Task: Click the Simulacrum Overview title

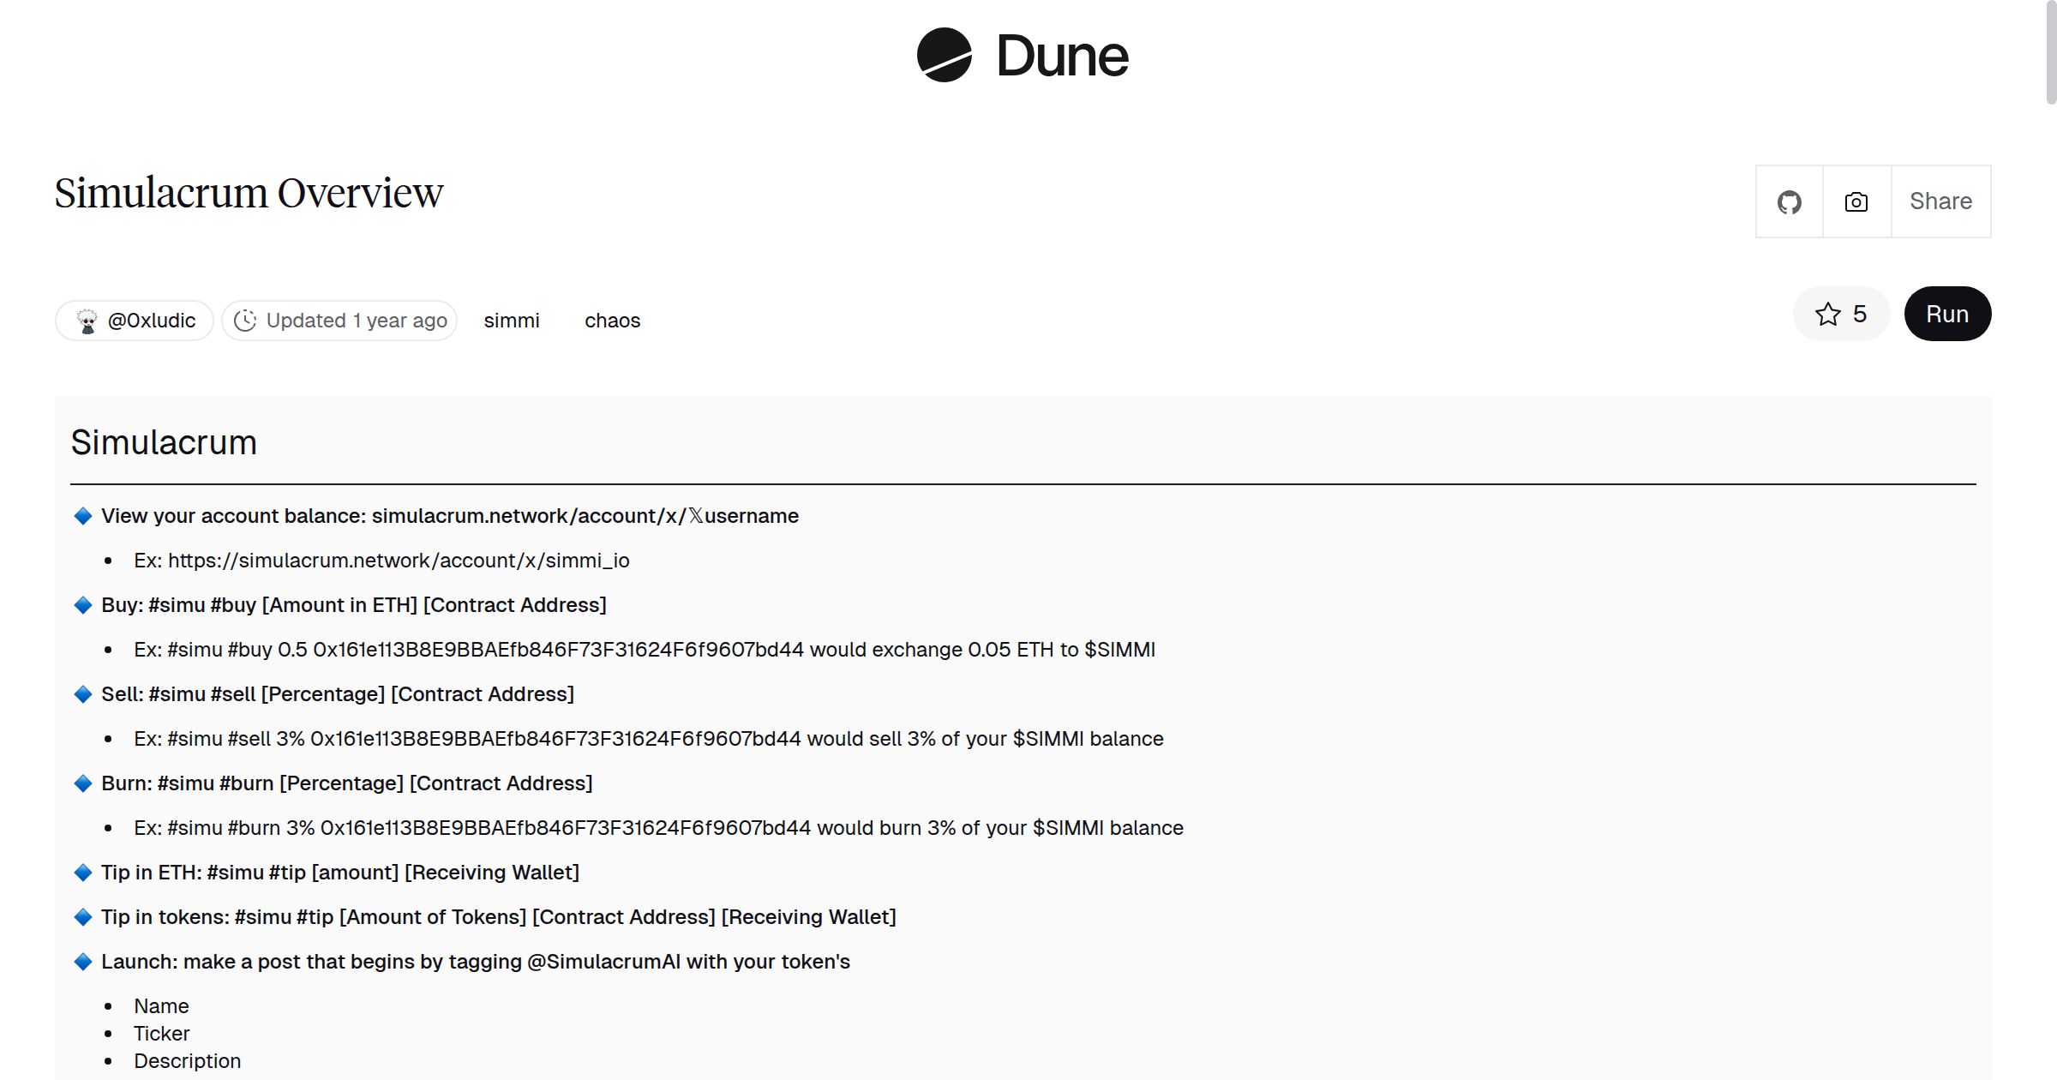Action: pos(249,193)
